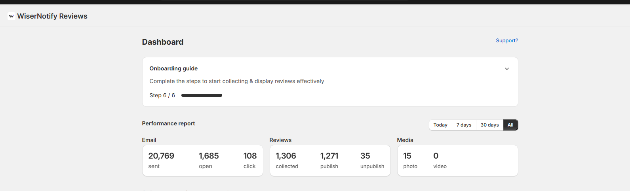Open the Support? link
Image resolution: width=630 pixels, height=191 pixels.
point(507,41)
